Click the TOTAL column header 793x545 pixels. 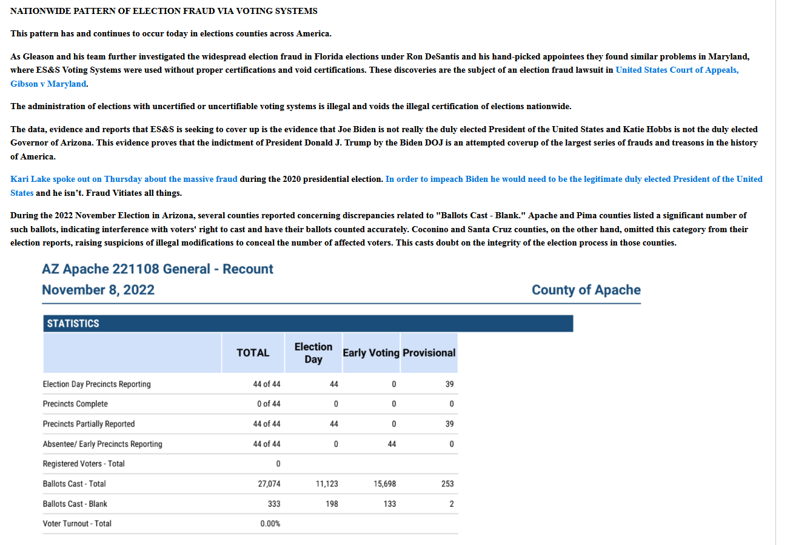[253, 352]
